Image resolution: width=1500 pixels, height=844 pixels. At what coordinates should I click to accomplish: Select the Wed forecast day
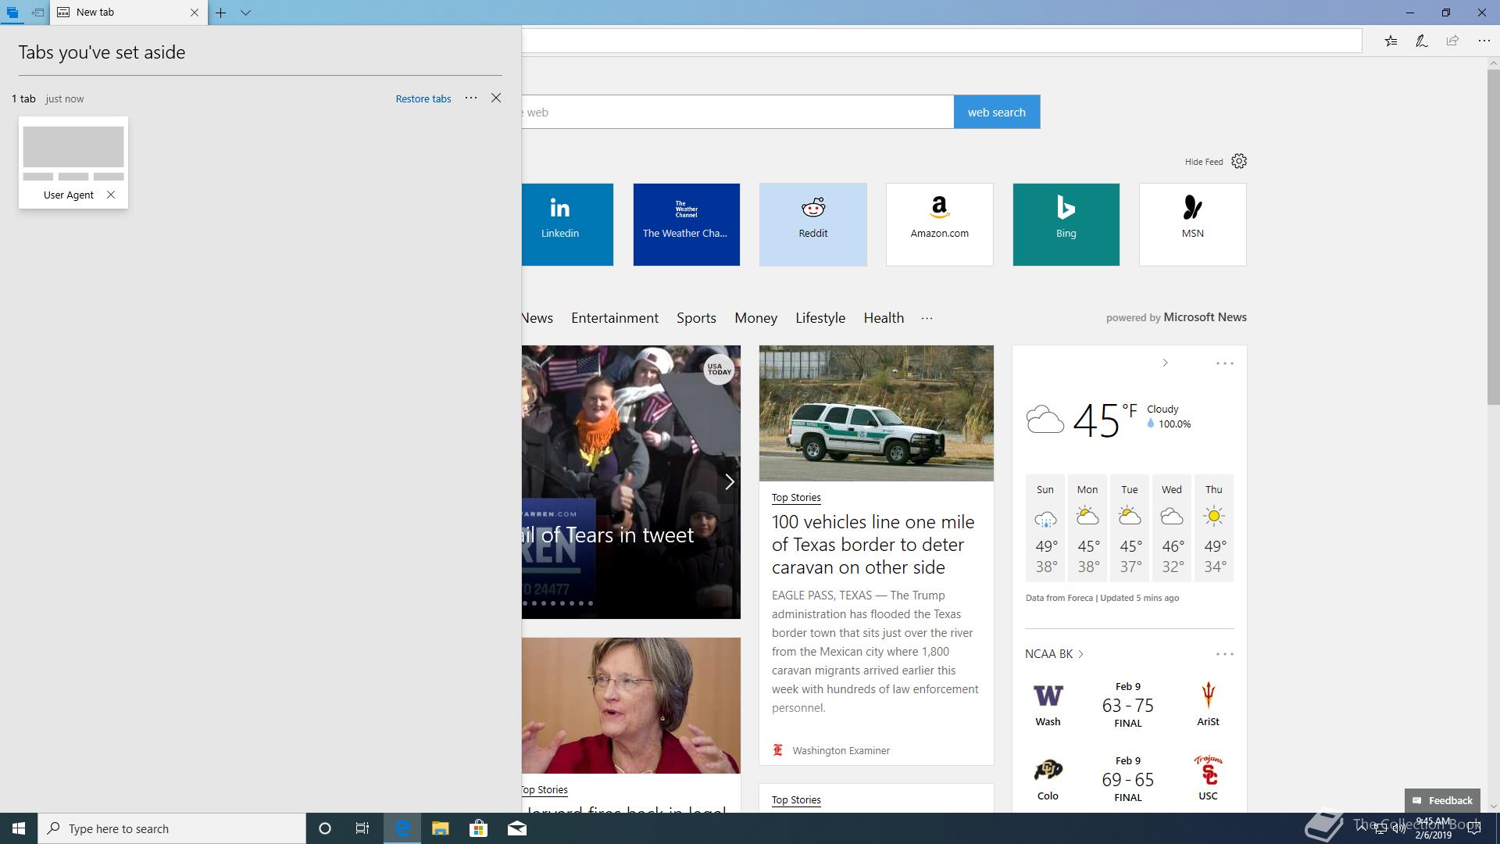pyautogui.click(x=1171, y=528)
